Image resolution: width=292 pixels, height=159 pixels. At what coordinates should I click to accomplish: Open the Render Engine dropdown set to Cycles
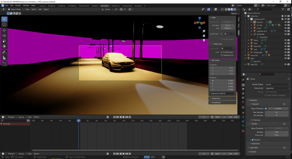[x=277, y=84]
